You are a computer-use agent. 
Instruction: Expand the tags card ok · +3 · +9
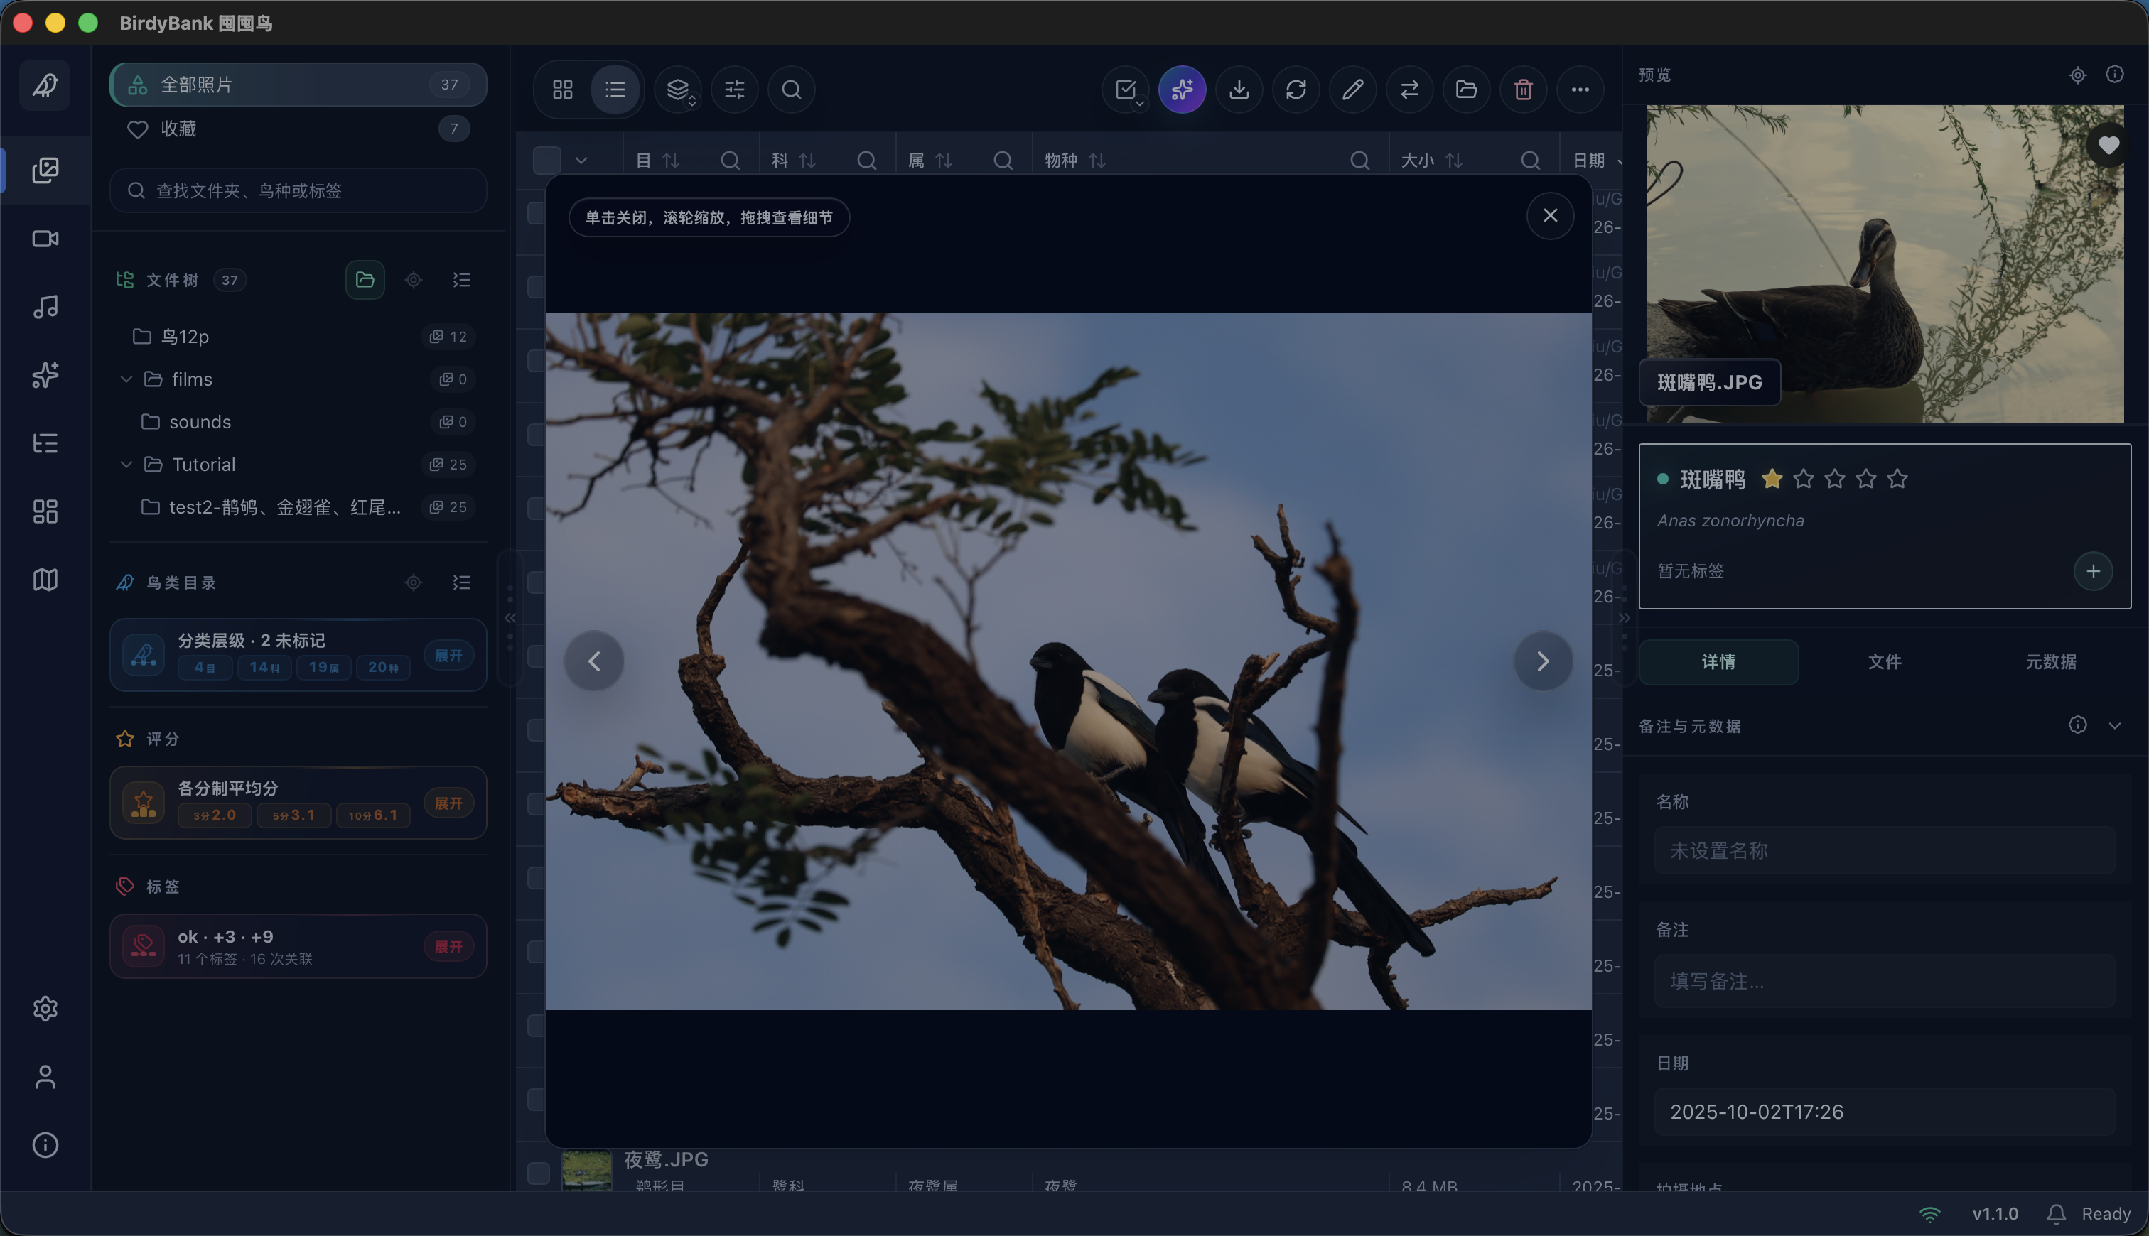click(448, 946)
